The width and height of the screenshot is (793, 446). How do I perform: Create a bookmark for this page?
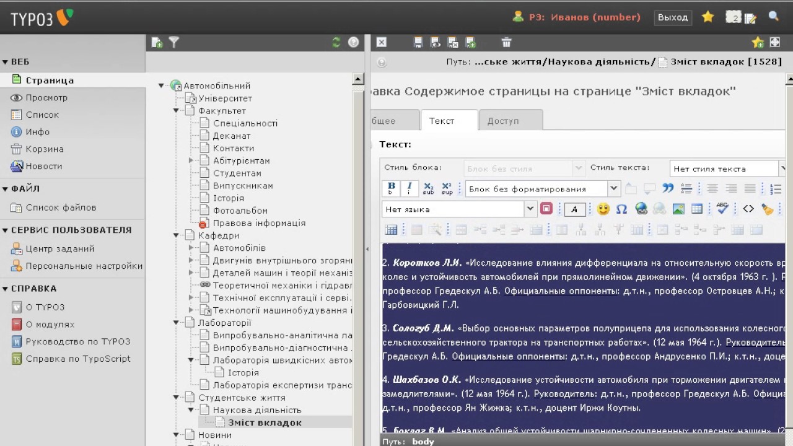coord(757,42)
